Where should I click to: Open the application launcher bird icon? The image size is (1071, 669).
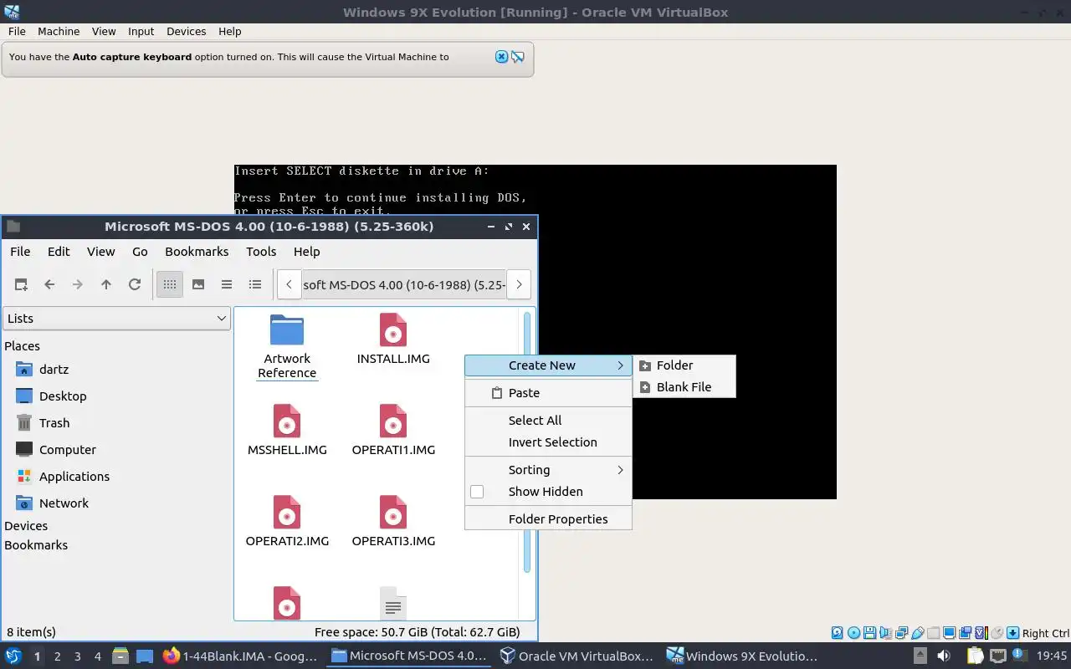pyautogui.click(x=13, y=656)
